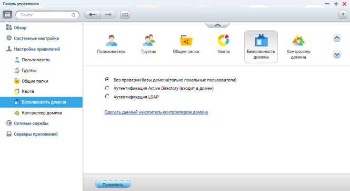Show previous icons with up chevron
The height and width of the screenshot is (191, 350).
(x=337, y=38)
